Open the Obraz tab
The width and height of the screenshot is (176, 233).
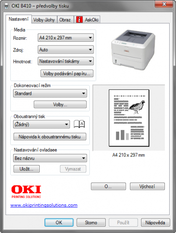pyautogui.click(x=65, y=20)
